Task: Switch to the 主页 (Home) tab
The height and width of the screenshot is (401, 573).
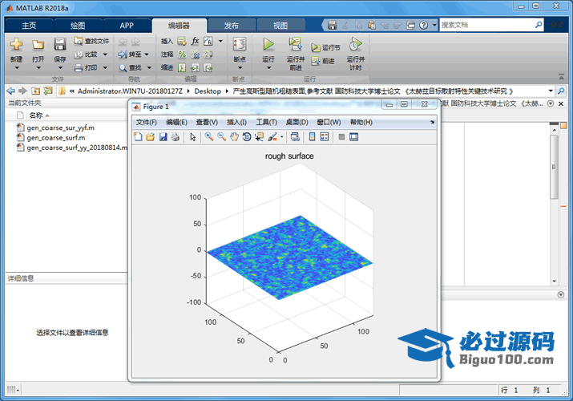Action: tap(29, 25)
